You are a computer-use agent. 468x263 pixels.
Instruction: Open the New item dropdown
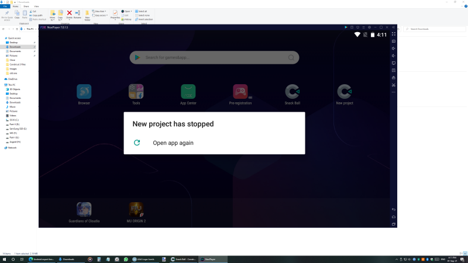[x=99, y=11]
